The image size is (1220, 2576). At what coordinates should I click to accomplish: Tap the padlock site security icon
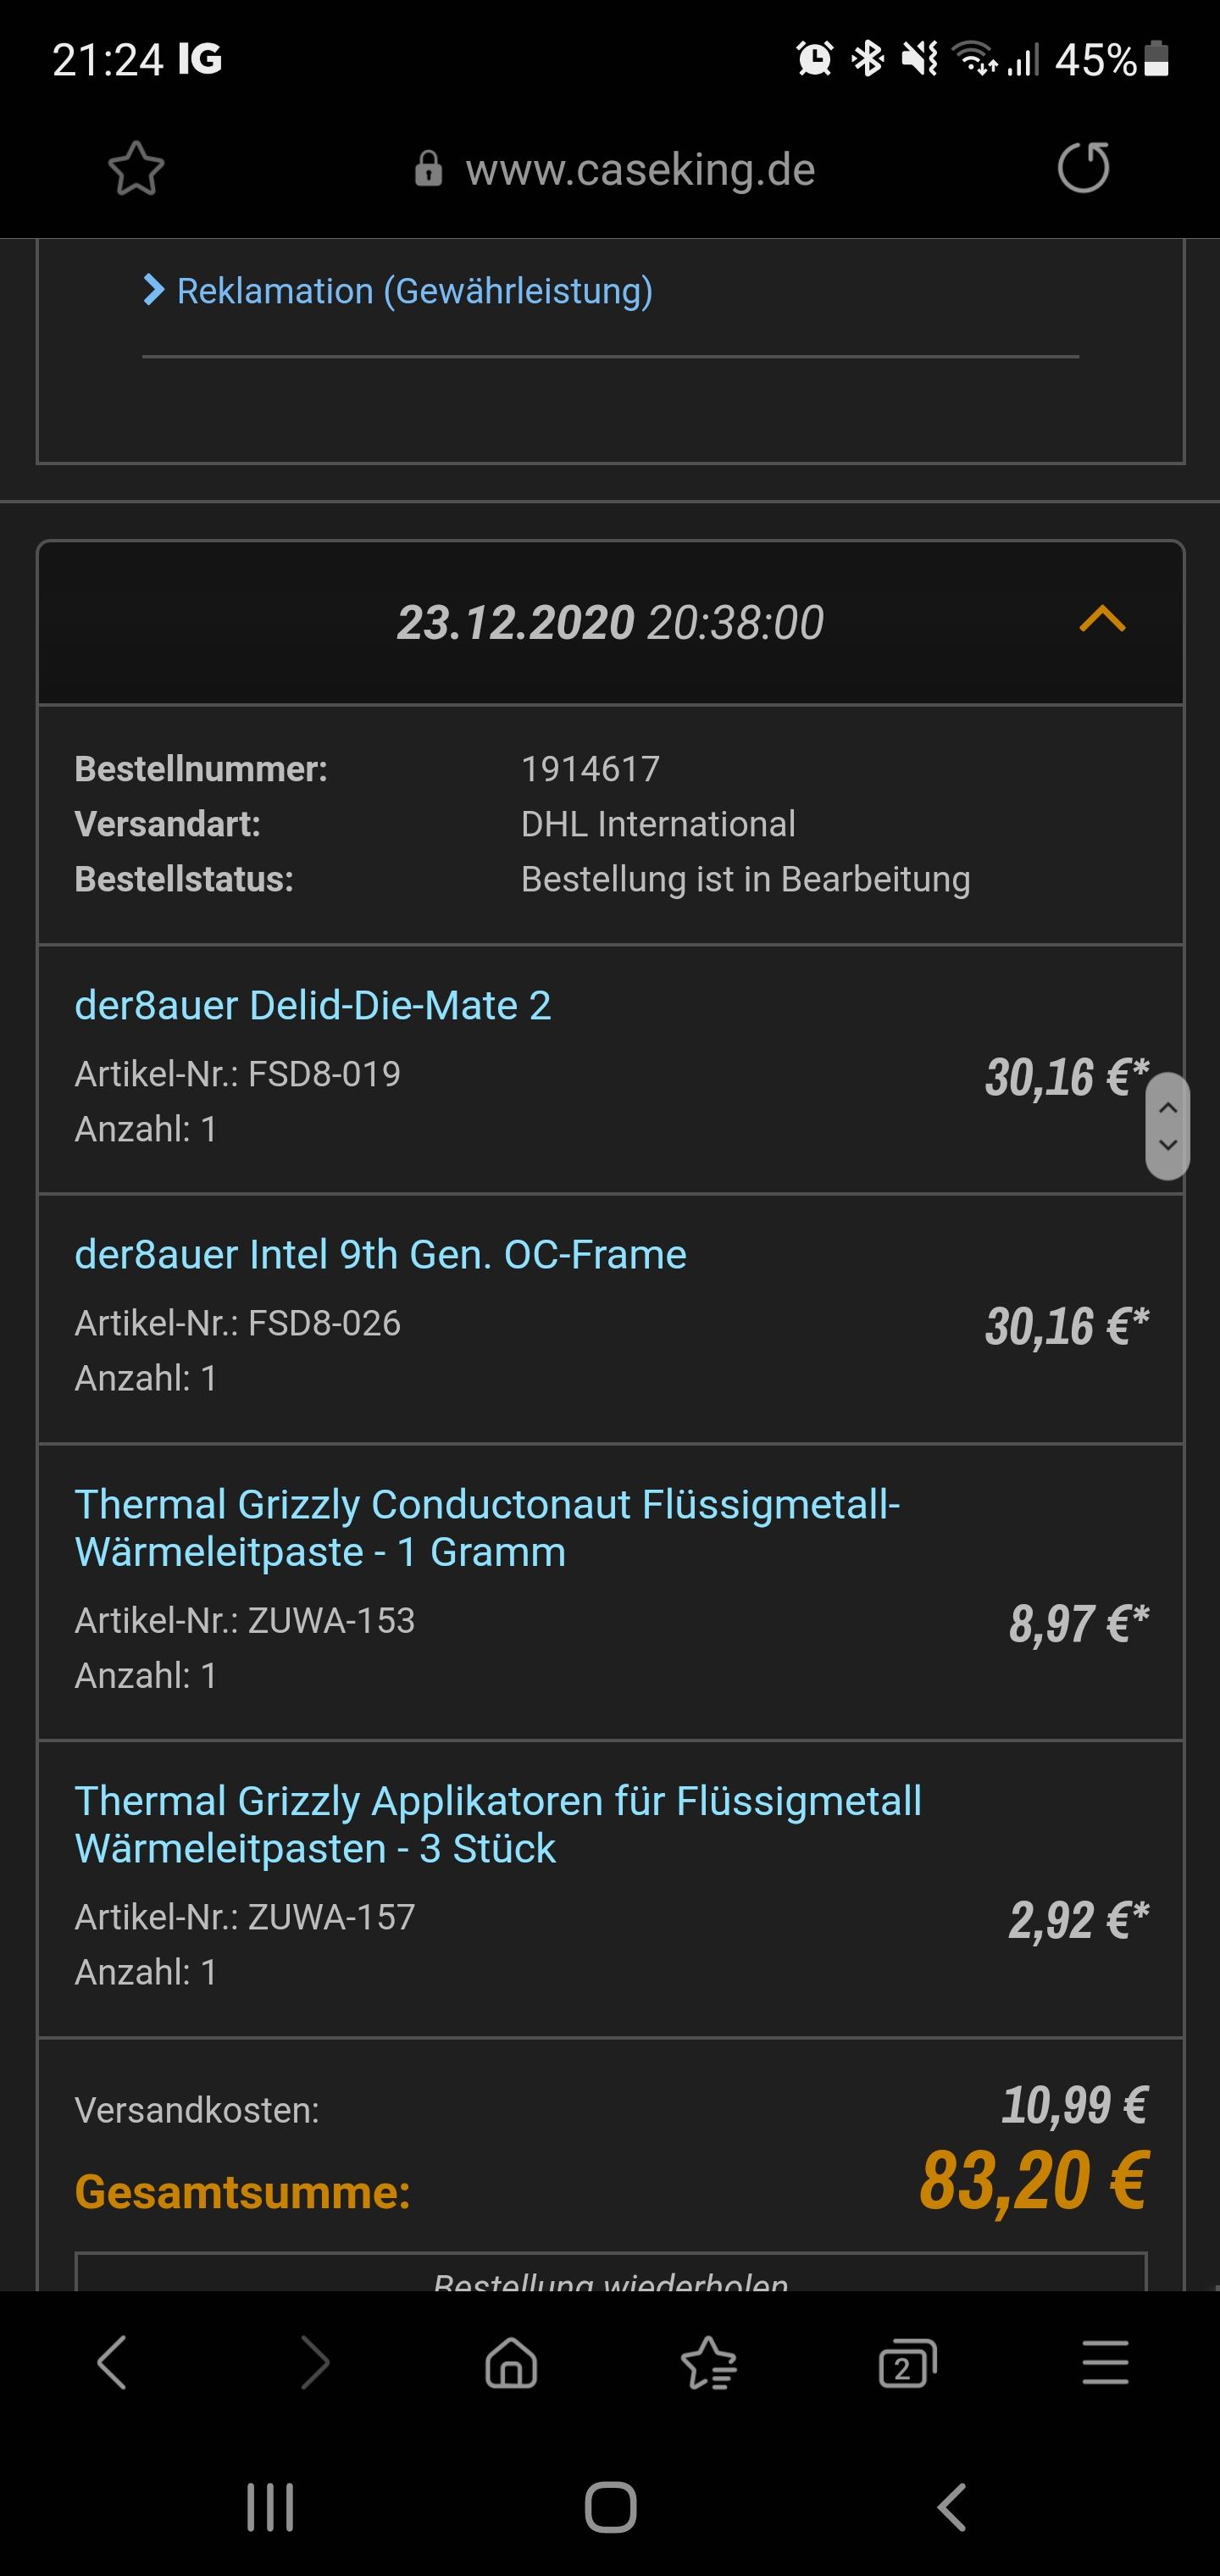coord(429,169)
